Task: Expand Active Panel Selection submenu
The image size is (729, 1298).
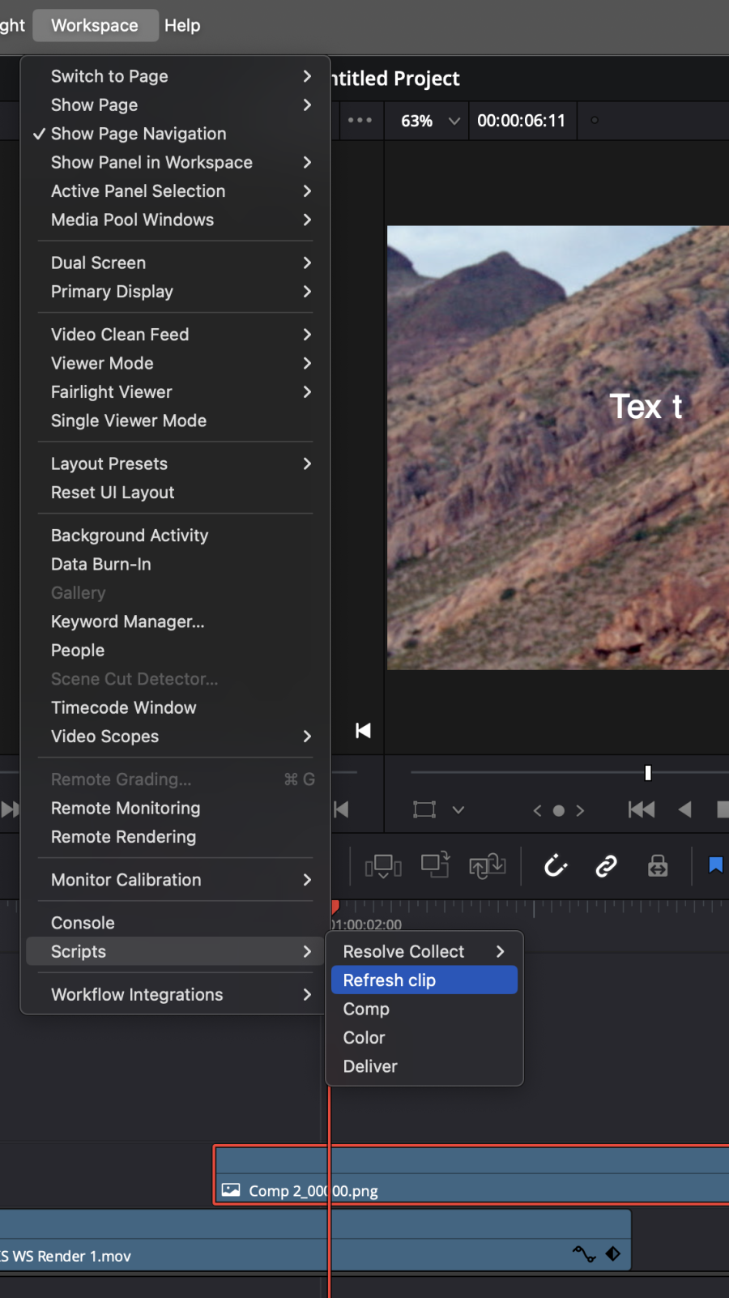Action: (x=175, y=191)
